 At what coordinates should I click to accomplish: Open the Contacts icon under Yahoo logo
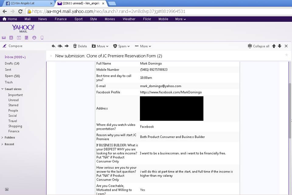[11, 38]
